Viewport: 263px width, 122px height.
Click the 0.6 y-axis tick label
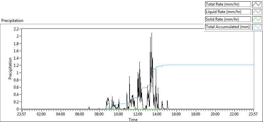pos(16,87)
